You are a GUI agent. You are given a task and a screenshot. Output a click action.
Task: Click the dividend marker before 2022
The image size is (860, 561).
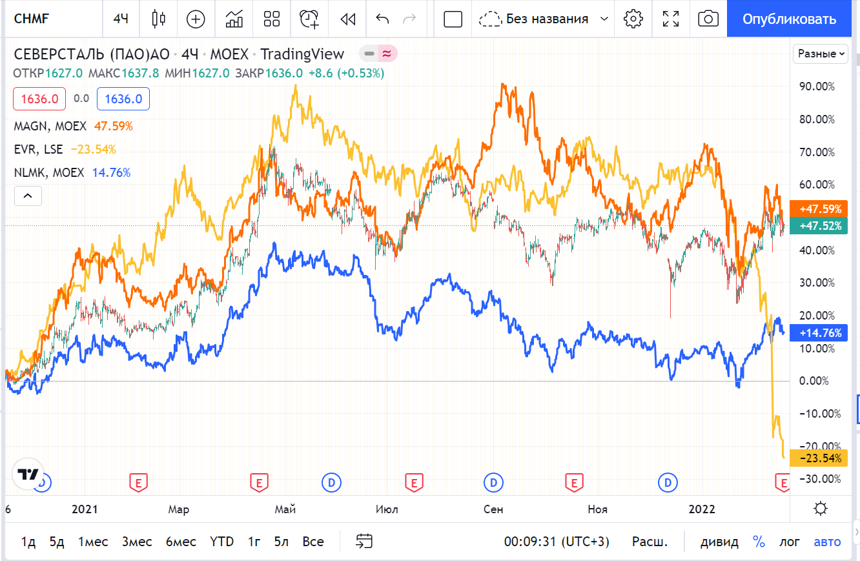668,482
